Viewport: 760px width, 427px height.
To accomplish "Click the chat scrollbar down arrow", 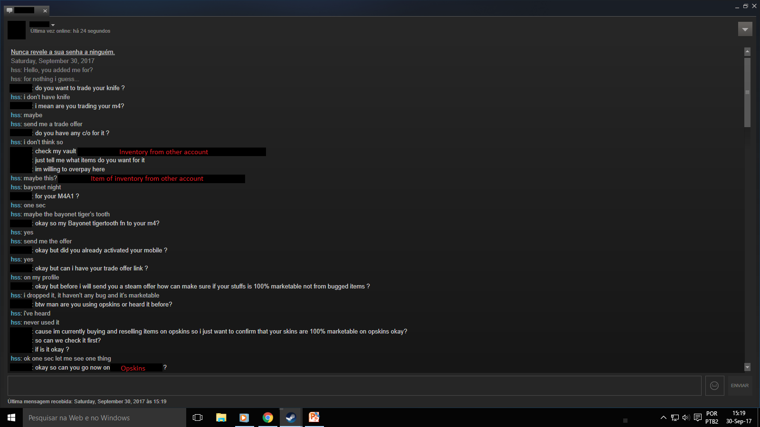I will (x=747, y=367).
